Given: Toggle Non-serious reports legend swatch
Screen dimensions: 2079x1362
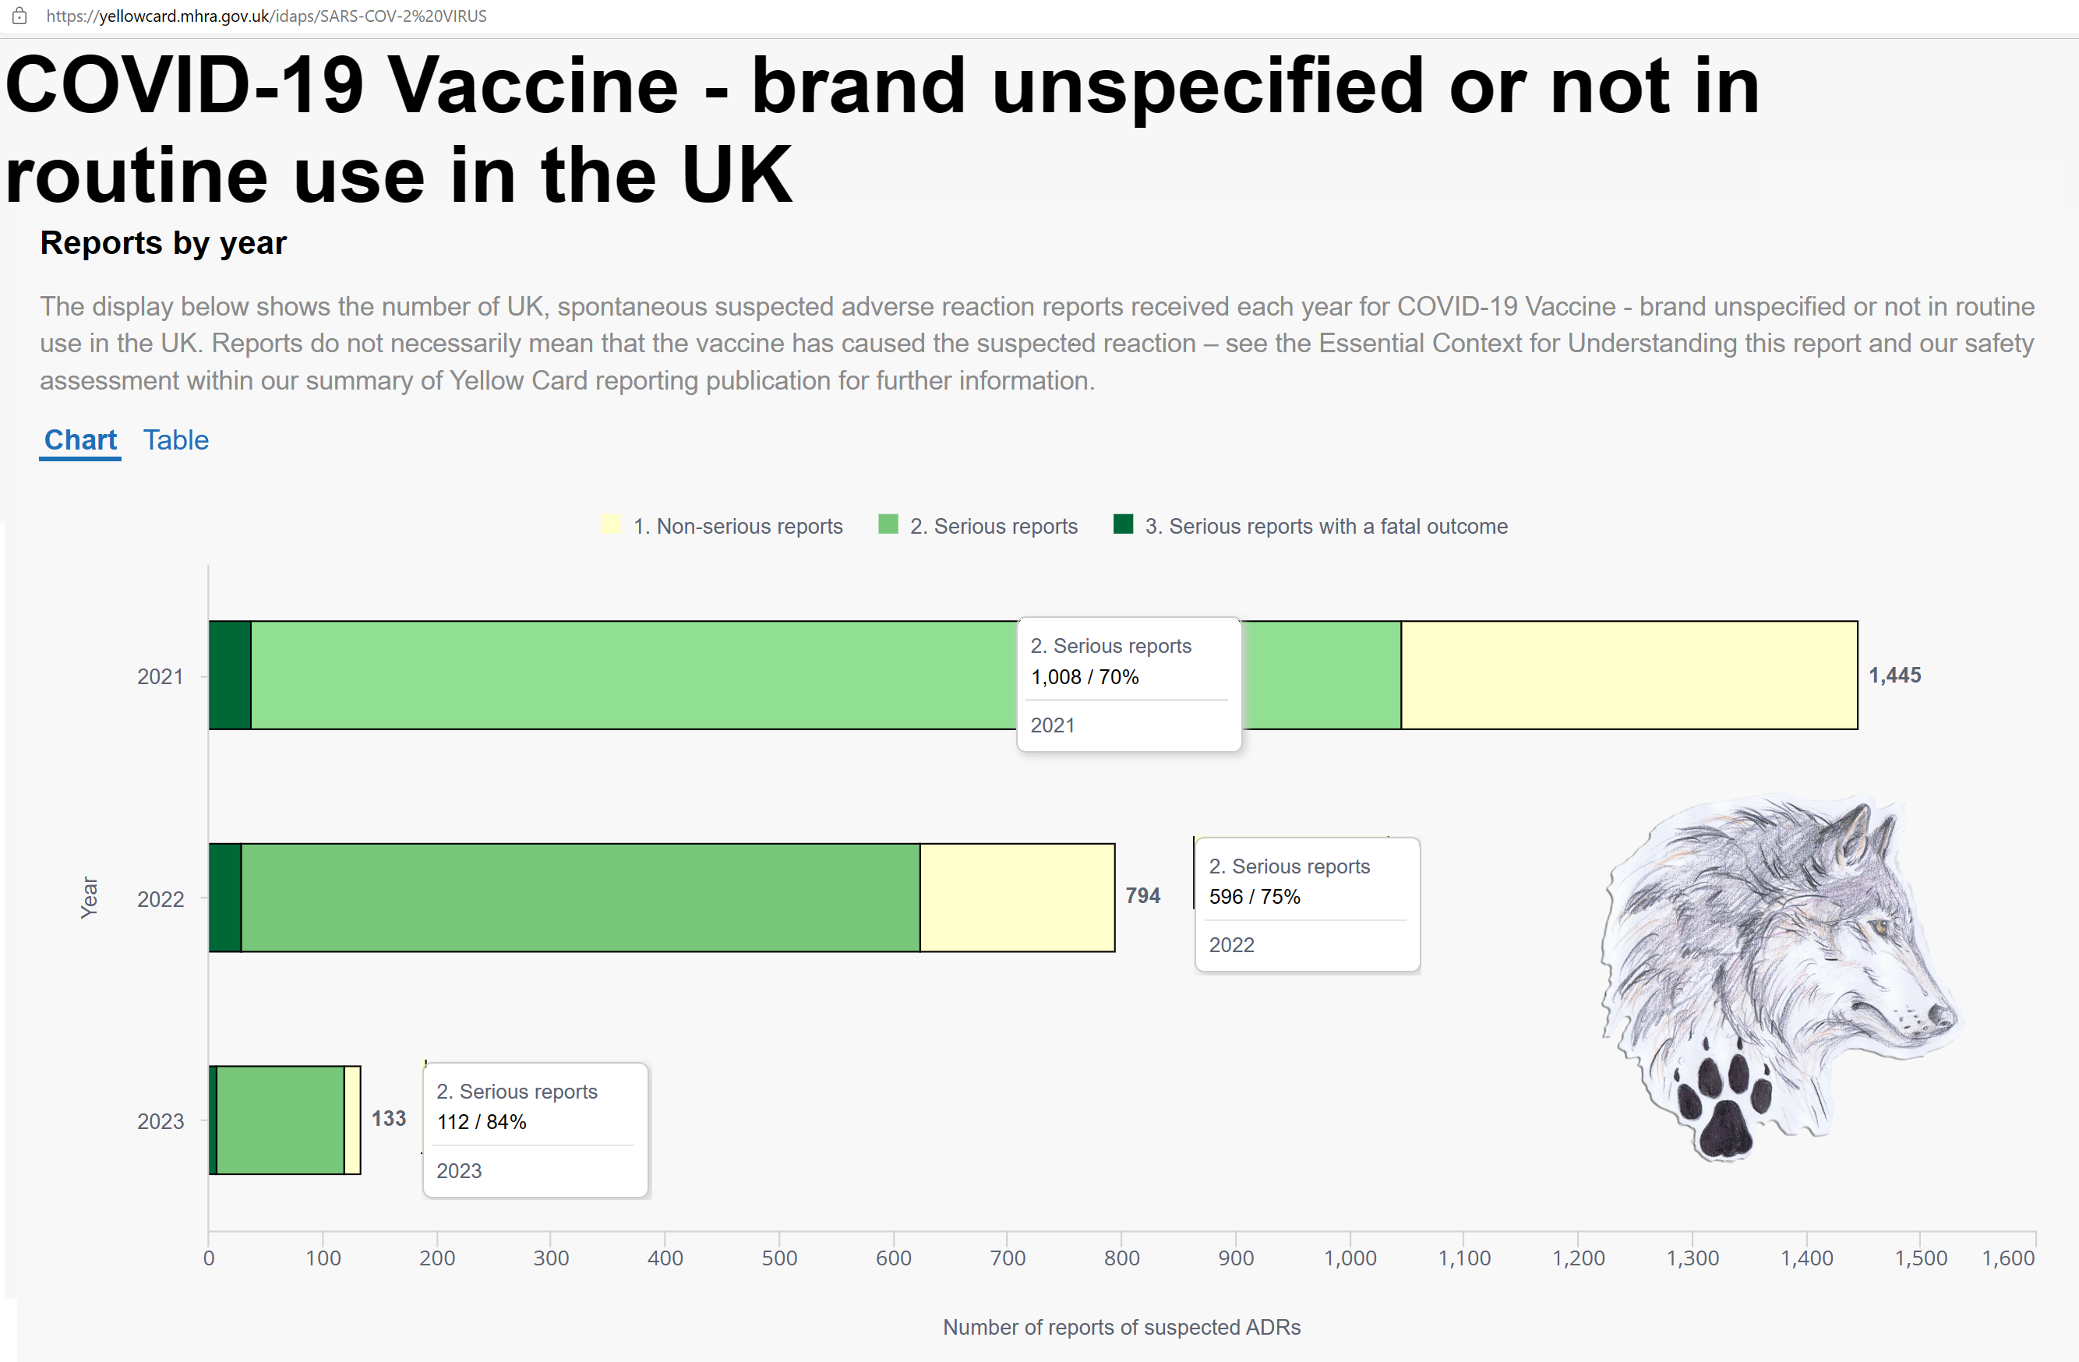Looking at the screenshot, I should click(x=611, y=525).
